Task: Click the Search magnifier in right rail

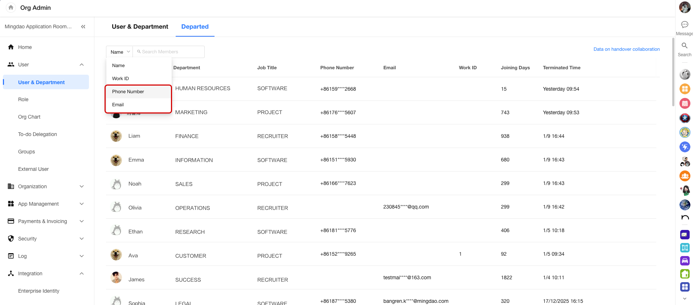Action: pos(685,46)
